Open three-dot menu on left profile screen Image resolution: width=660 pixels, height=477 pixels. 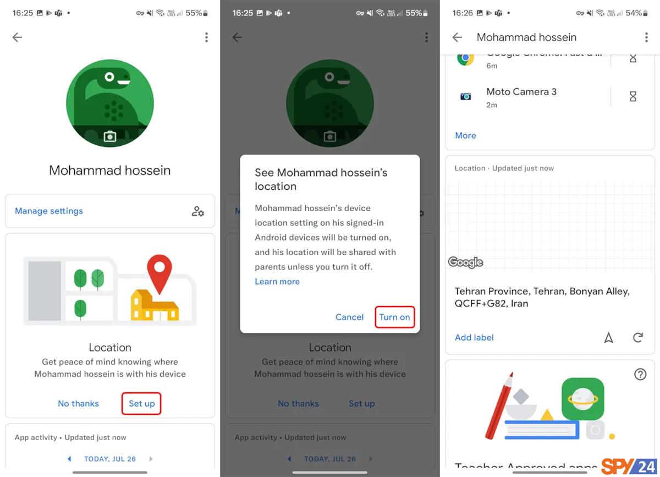click(x=206, y=37)
